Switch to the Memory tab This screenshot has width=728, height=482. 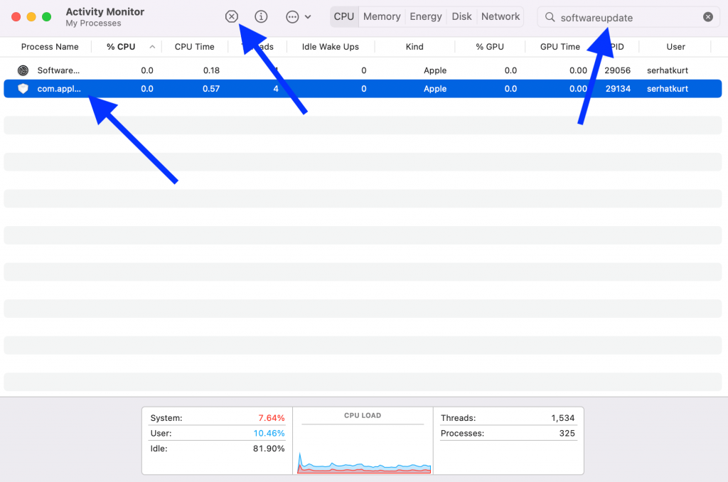382,17
